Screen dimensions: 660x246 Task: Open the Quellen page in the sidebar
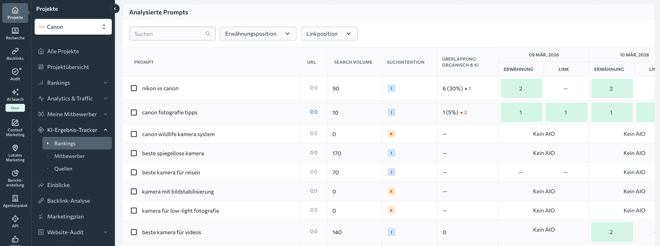(63, 168)
